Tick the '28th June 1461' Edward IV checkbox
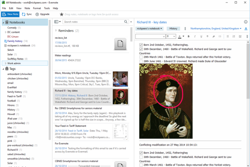The image size is (250, 167). click(x=141, y=61)
